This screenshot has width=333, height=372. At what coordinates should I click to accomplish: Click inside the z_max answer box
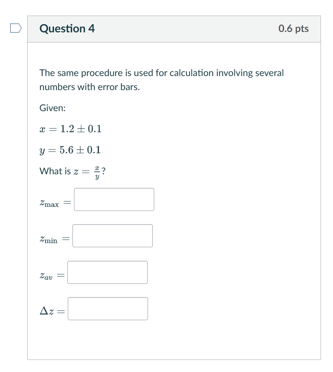[114, 199]
